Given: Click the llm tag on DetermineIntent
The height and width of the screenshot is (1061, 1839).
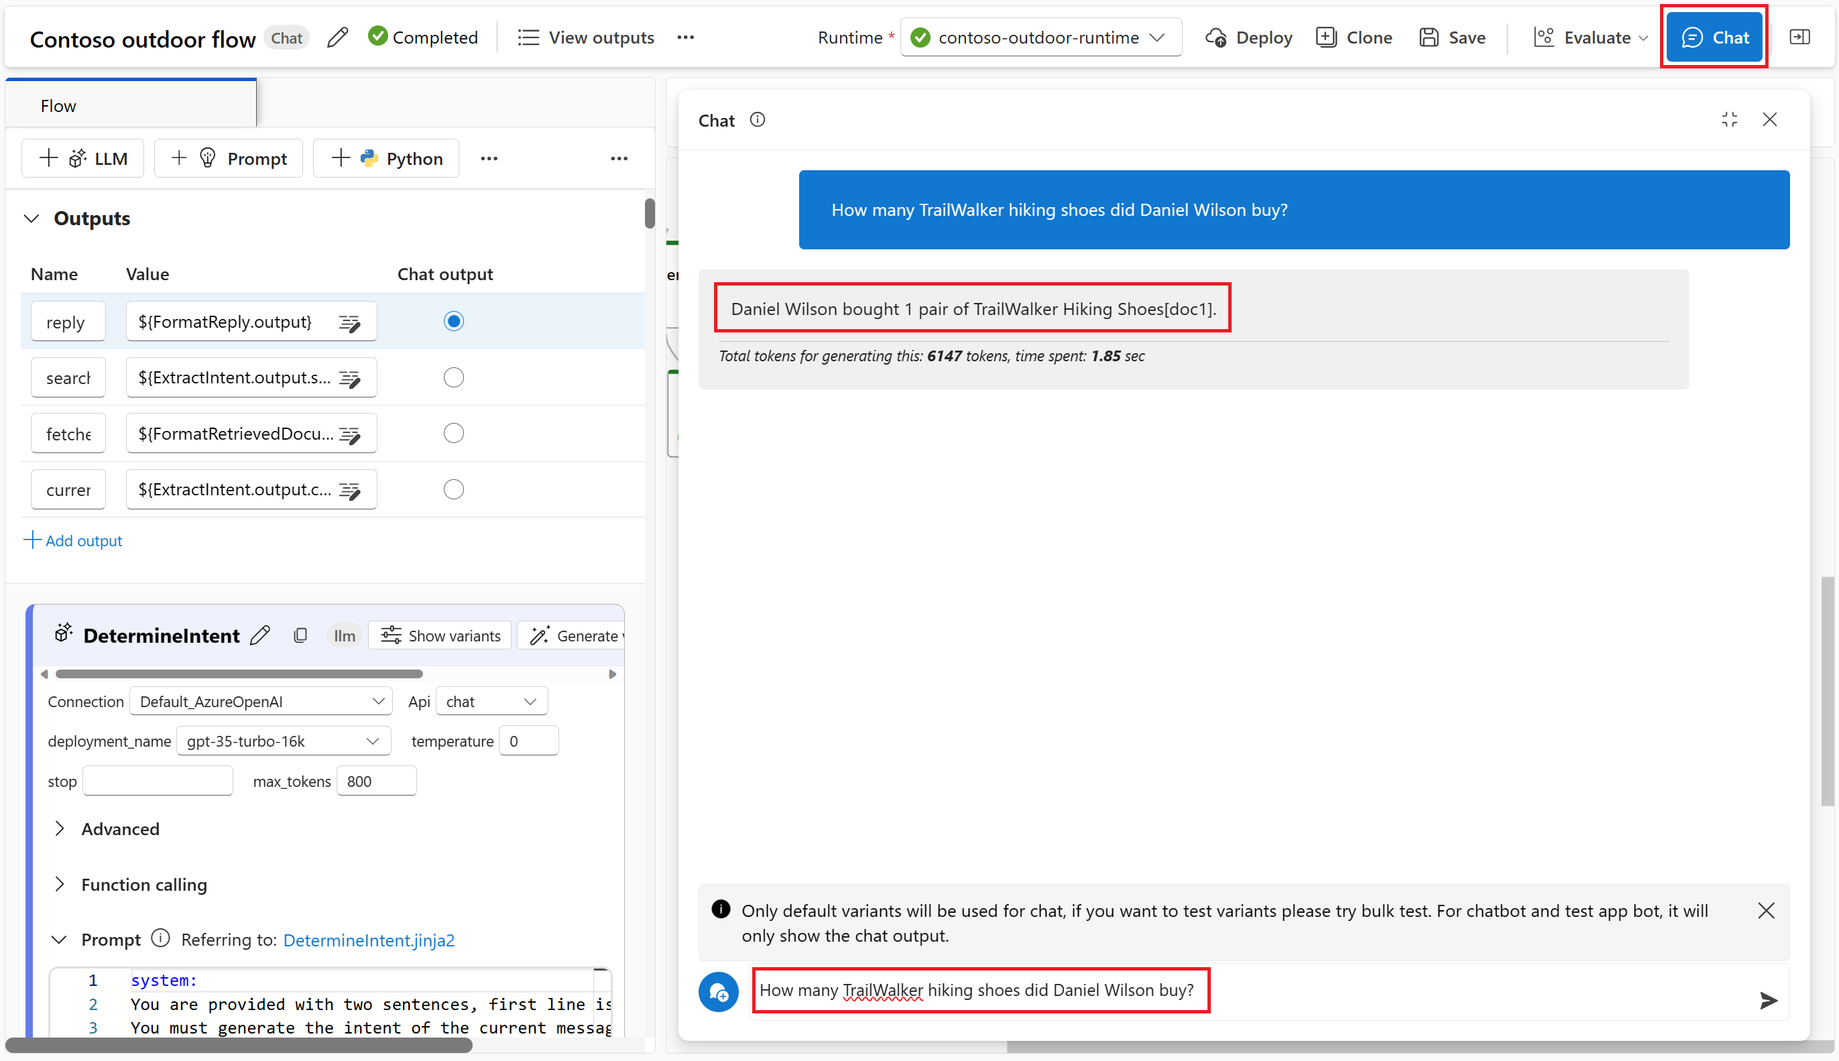Looking at the screenshot, I should click(344, 635).
